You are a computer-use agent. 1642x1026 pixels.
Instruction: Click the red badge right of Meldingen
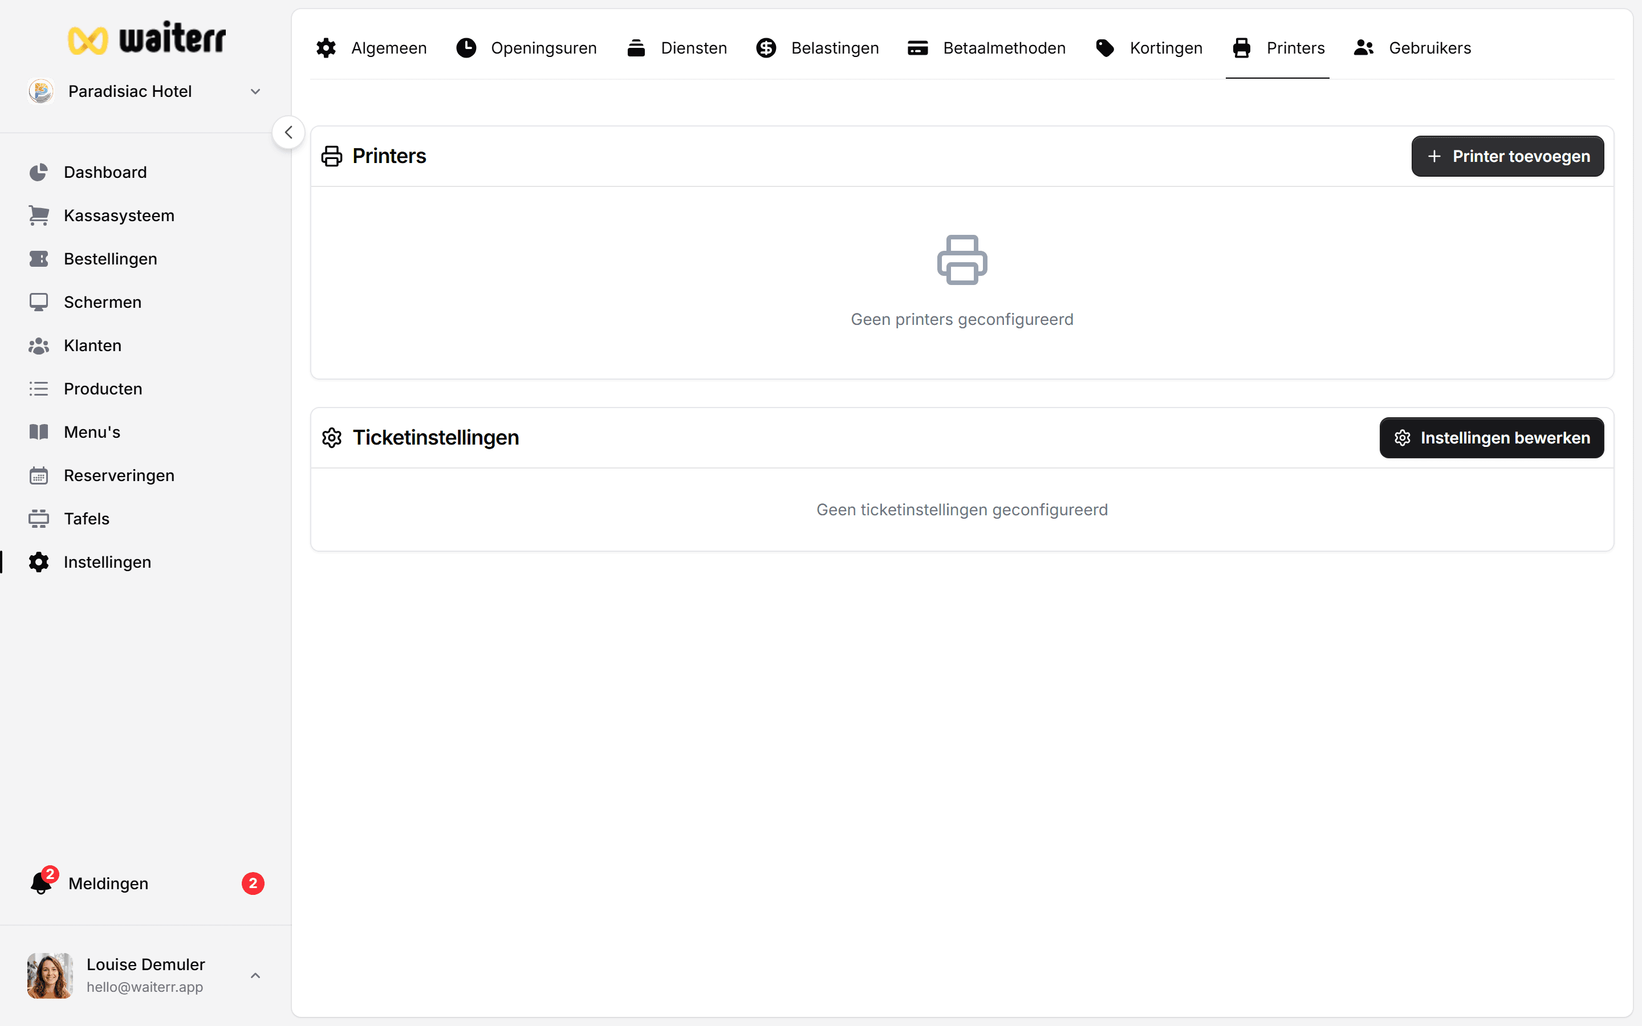253,883
